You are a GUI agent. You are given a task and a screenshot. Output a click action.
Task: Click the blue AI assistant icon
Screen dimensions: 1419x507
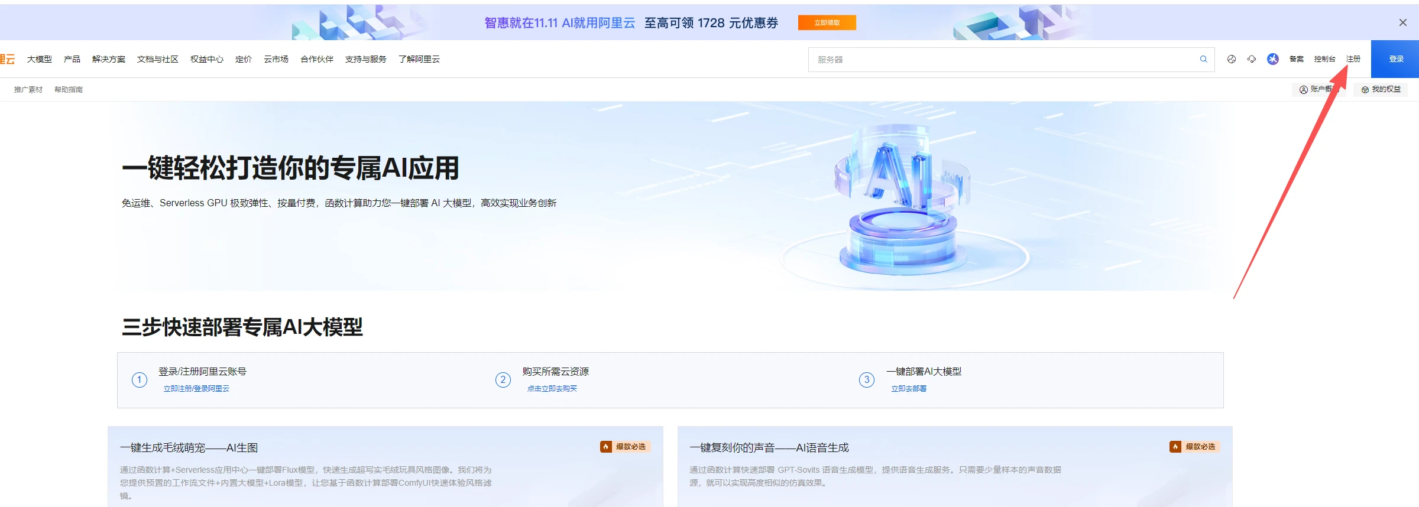pos(1273,59)
